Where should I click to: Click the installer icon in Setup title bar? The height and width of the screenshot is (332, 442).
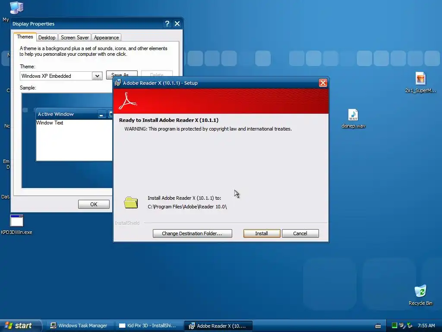117,83
